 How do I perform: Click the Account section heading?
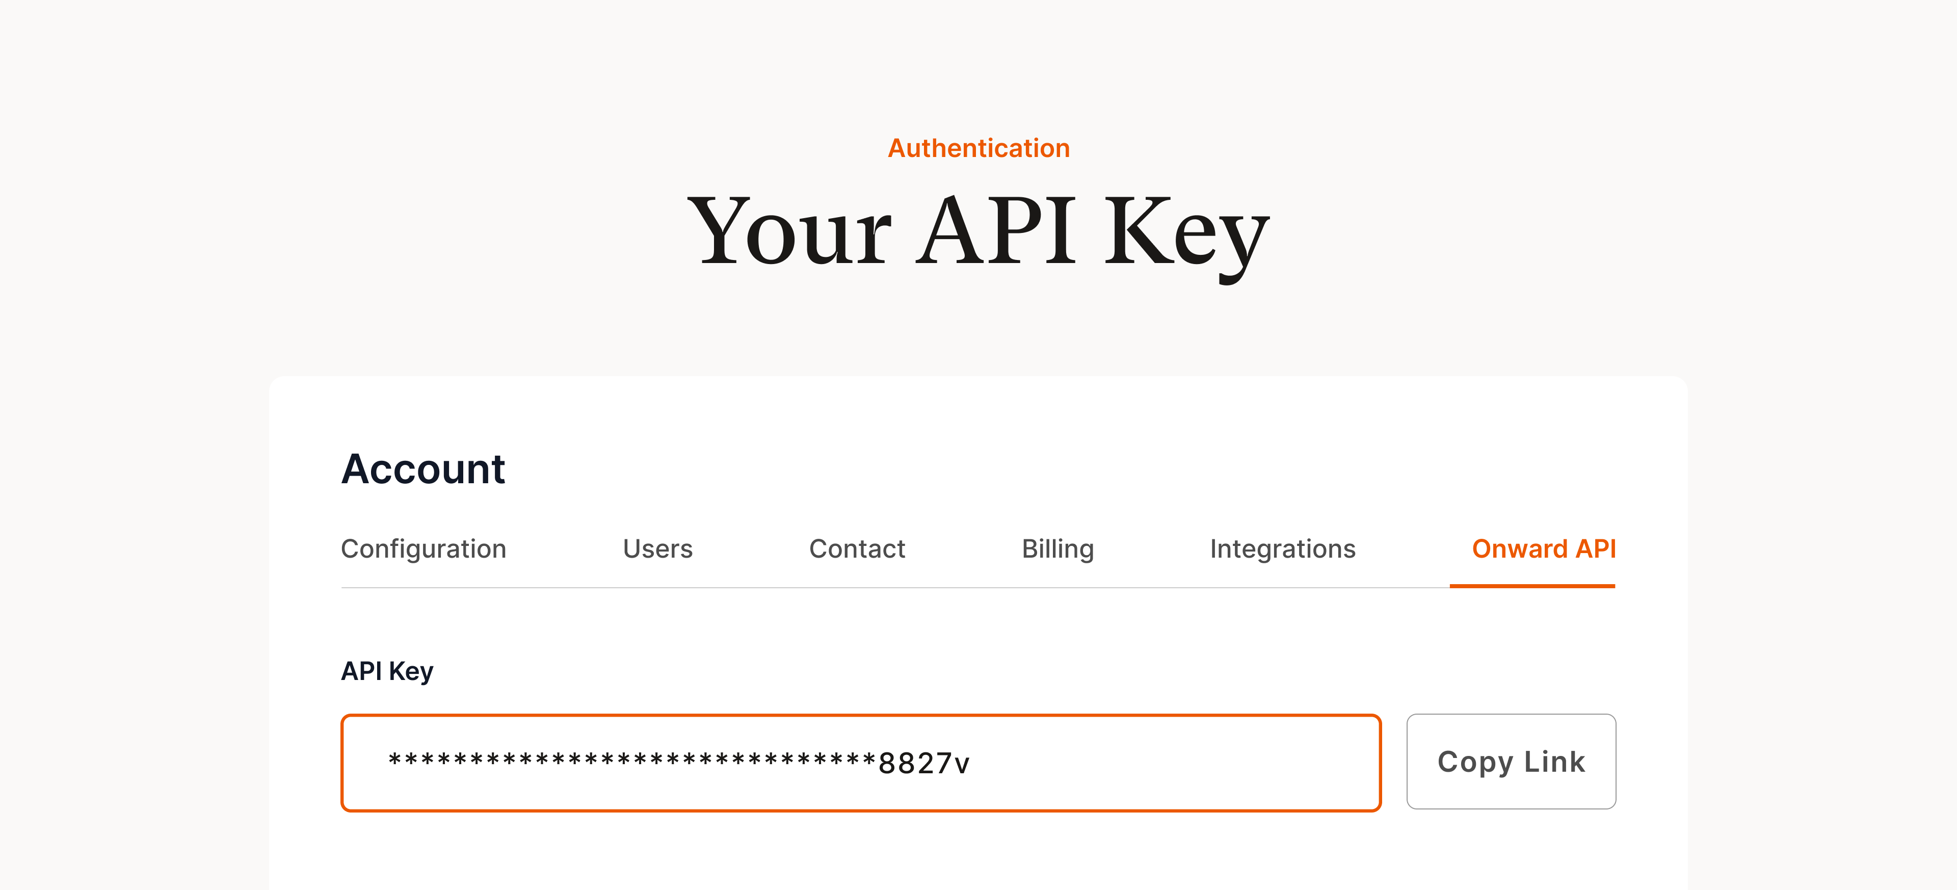tap(423, 469)
